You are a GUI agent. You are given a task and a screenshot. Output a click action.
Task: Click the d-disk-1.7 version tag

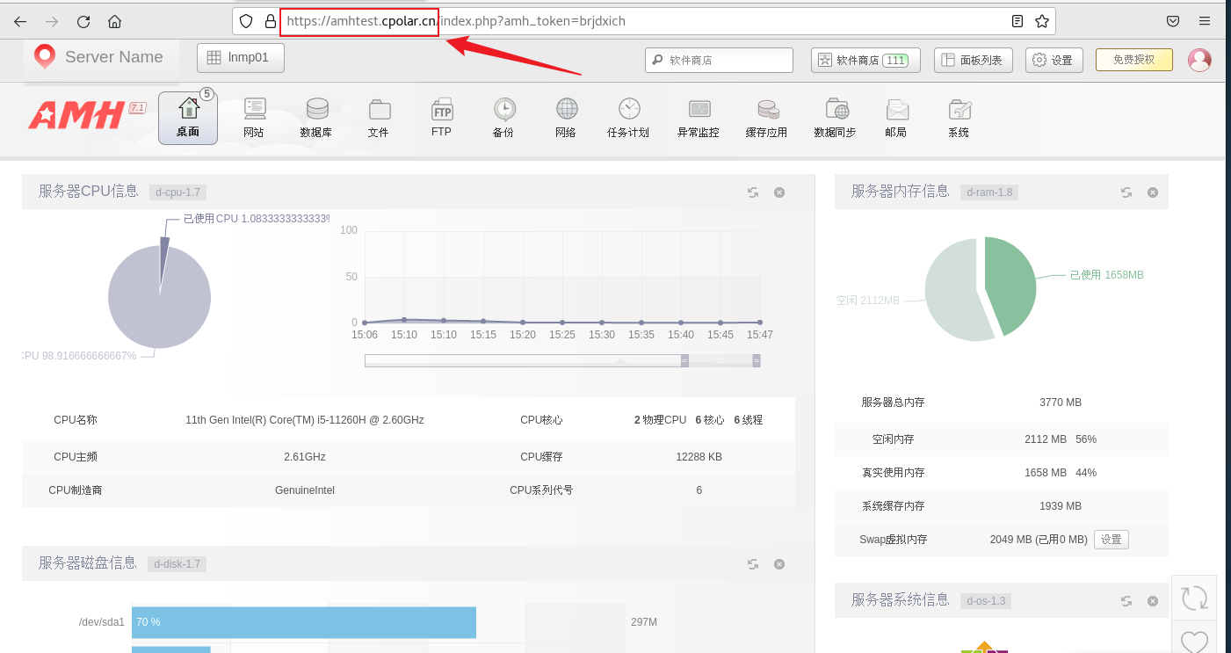(177, 564)
